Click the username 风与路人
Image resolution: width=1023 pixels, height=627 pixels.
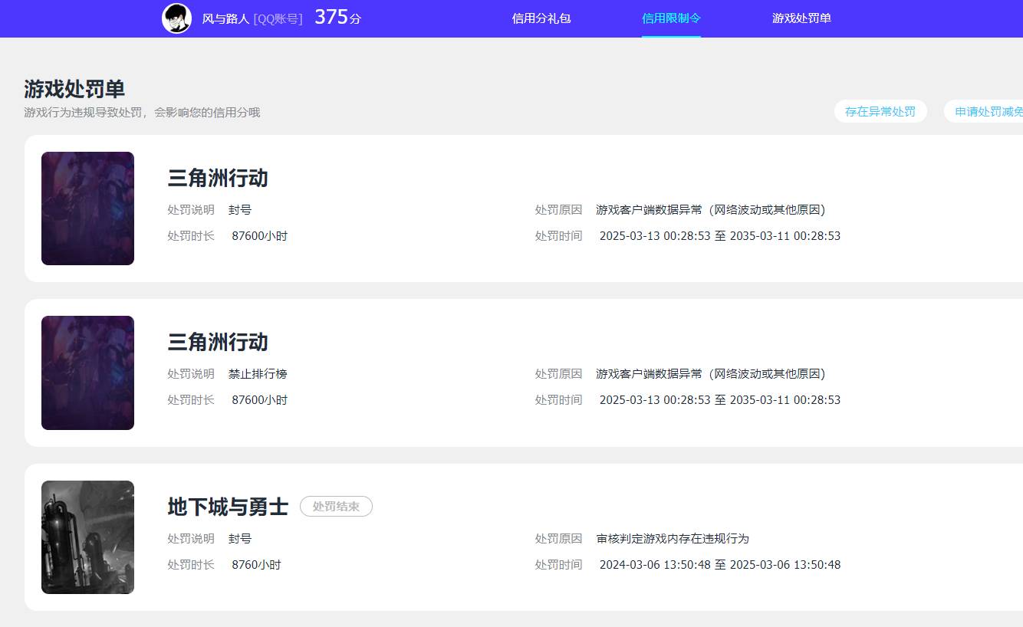[225, 18]
